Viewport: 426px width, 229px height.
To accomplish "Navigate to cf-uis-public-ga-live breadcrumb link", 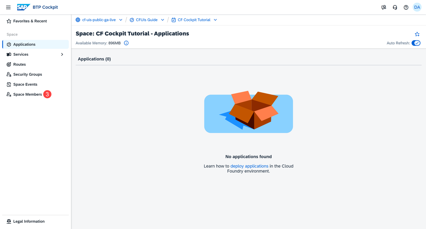I will click(99, 20).
